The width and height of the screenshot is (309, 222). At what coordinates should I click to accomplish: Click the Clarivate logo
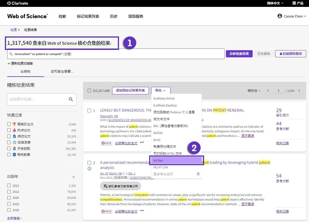click(18, 3)
